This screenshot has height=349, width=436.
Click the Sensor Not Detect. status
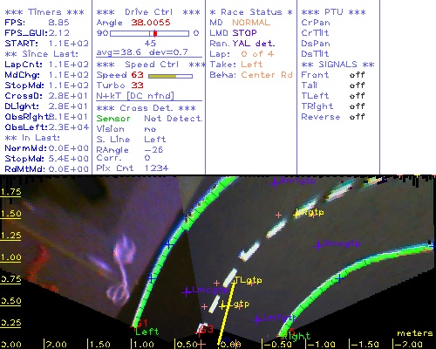point(150,119)
